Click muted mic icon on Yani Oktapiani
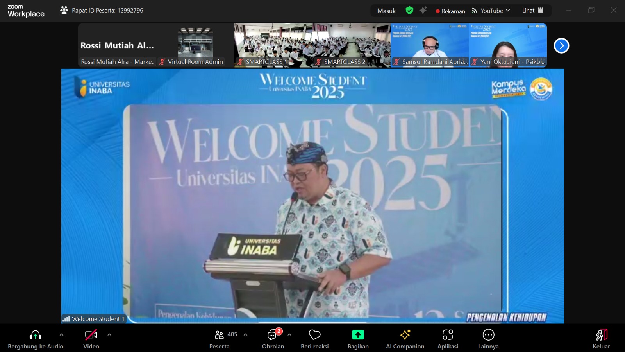Image resolution: width=625 pixels, height=352 pixels. (x=475, y=62)
